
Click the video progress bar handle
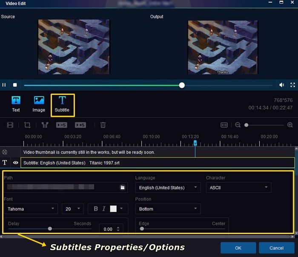point(182,85)
